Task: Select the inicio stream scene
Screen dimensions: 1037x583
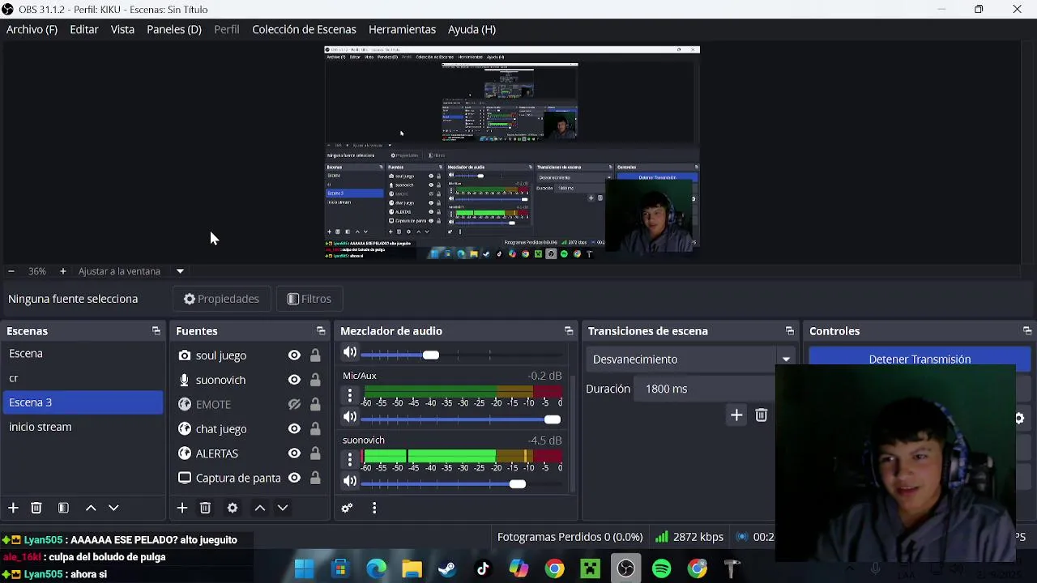Action: [x=83, y=427]
